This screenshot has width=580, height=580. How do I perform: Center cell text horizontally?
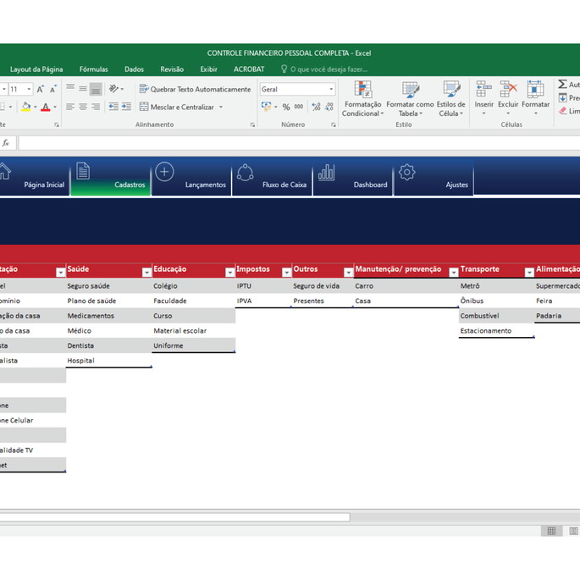click(83, 107)
